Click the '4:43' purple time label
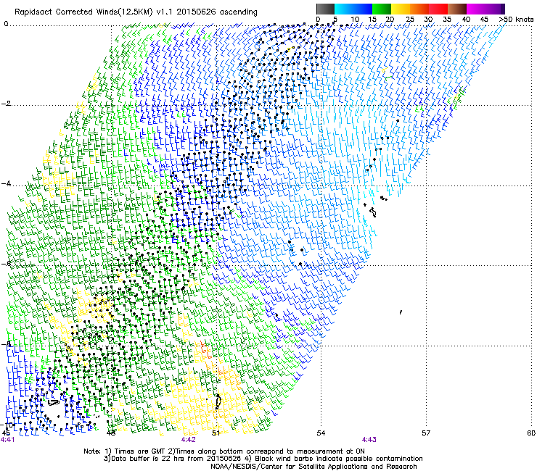 click(369, 440)
